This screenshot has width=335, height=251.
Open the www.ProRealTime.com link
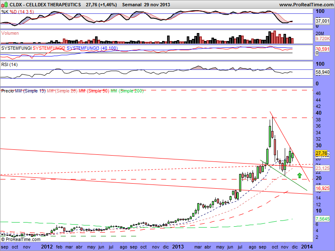(x=306, y=5)
